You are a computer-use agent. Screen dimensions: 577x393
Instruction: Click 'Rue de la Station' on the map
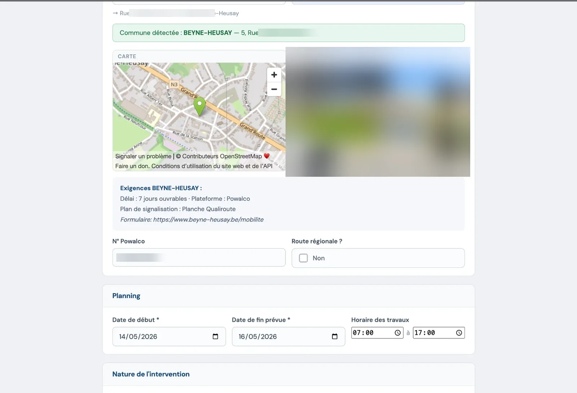pyautogui.click(x=188, y=136)
